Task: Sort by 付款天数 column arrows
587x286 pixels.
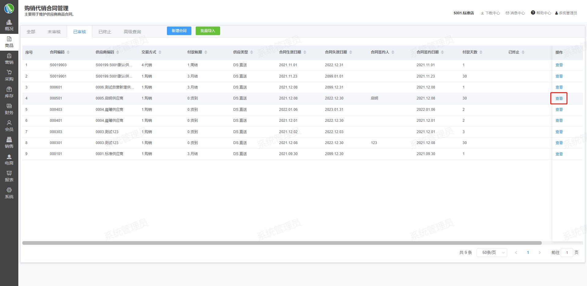Action: coord(481,52)
